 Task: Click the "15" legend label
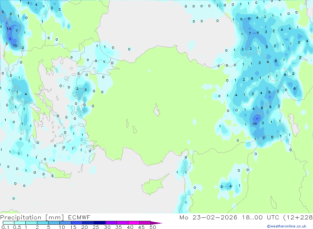point(73,227)
